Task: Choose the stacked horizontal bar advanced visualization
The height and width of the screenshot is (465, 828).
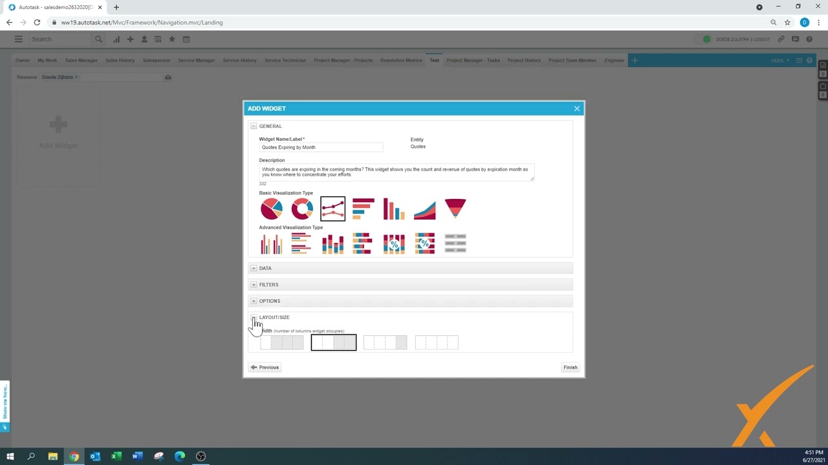Action: (363, 243)
